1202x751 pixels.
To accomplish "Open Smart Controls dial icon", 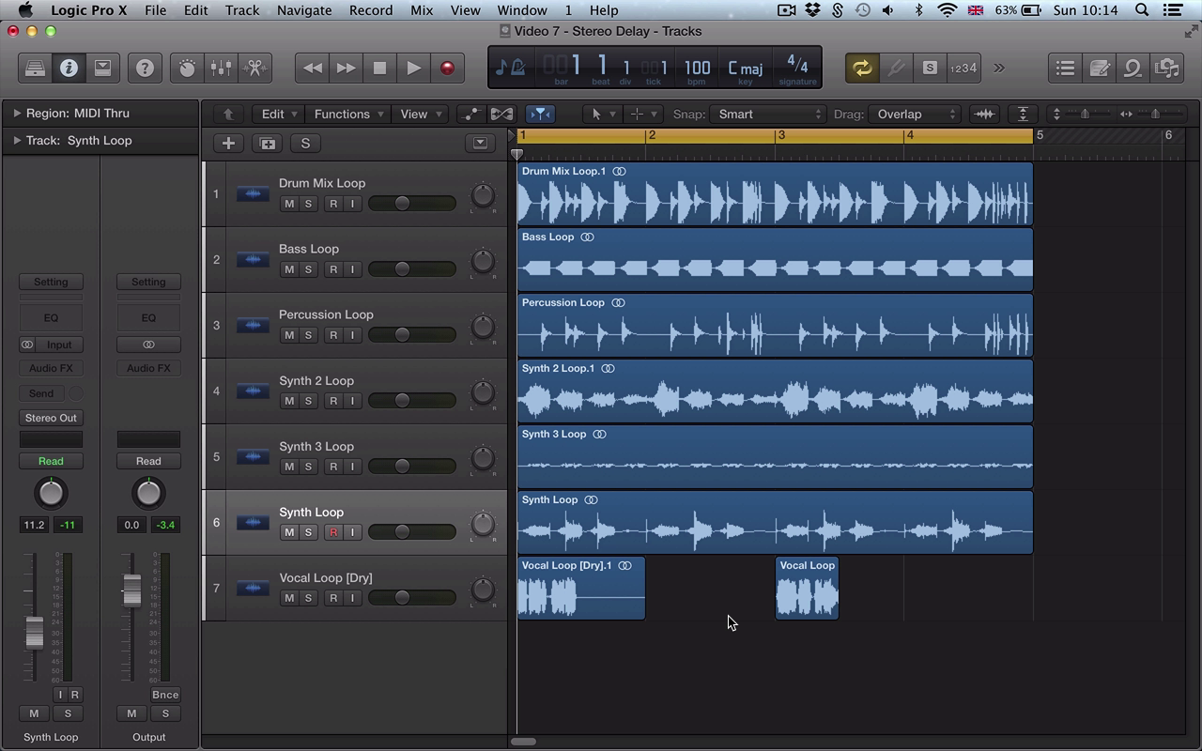I will click(187, 68).
